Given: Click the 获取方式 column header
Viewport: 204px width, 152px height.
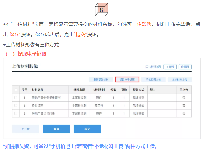Looking at the screenshot, I should tap(138, 90).
